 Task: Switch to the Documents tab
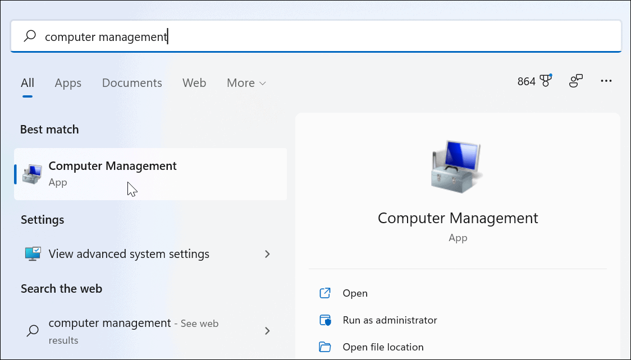[x=132, y=82]
